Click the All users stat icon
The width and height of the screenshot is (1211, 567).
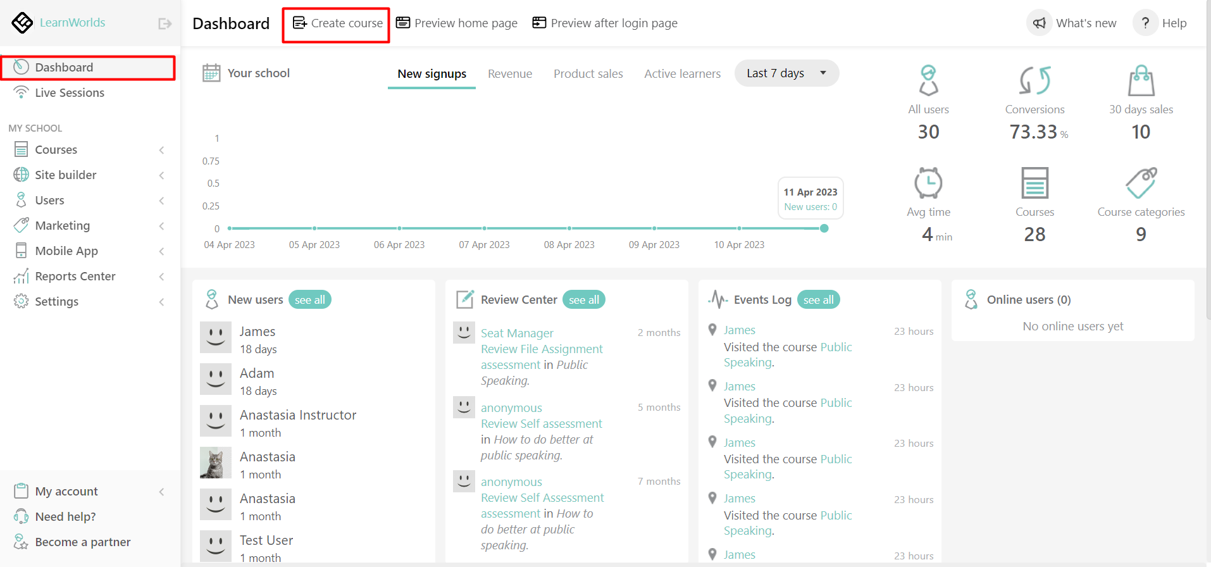(928, 80)
